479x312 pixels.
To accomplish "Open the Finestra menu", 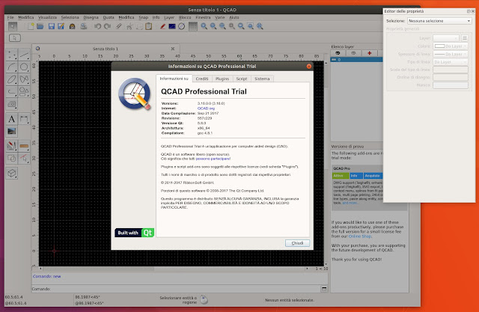I will point(203,17).
